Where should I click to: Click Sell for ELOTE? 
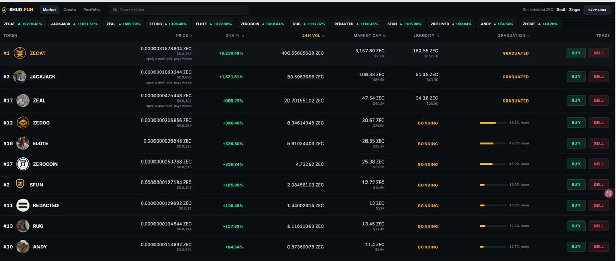coord(599,143)
